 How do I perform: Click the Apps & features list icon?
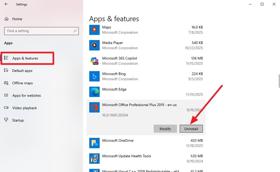point(6,58)
